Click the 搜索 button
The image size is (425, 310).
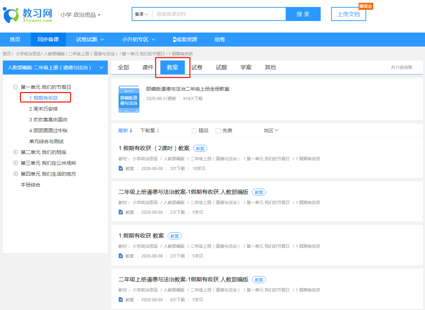click(303, 14)
